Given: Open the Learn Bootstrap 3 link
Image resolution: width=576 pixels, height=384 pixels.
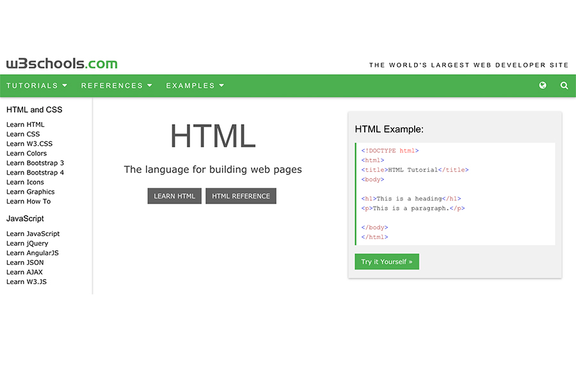Looking at the screenshot, I should 35,163.
